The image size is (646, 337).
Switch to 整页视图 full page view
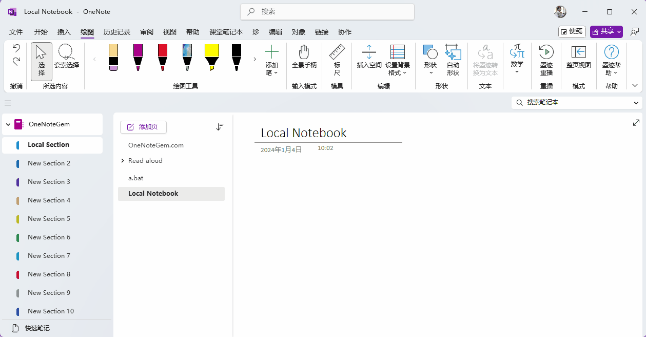pos(579,57)
